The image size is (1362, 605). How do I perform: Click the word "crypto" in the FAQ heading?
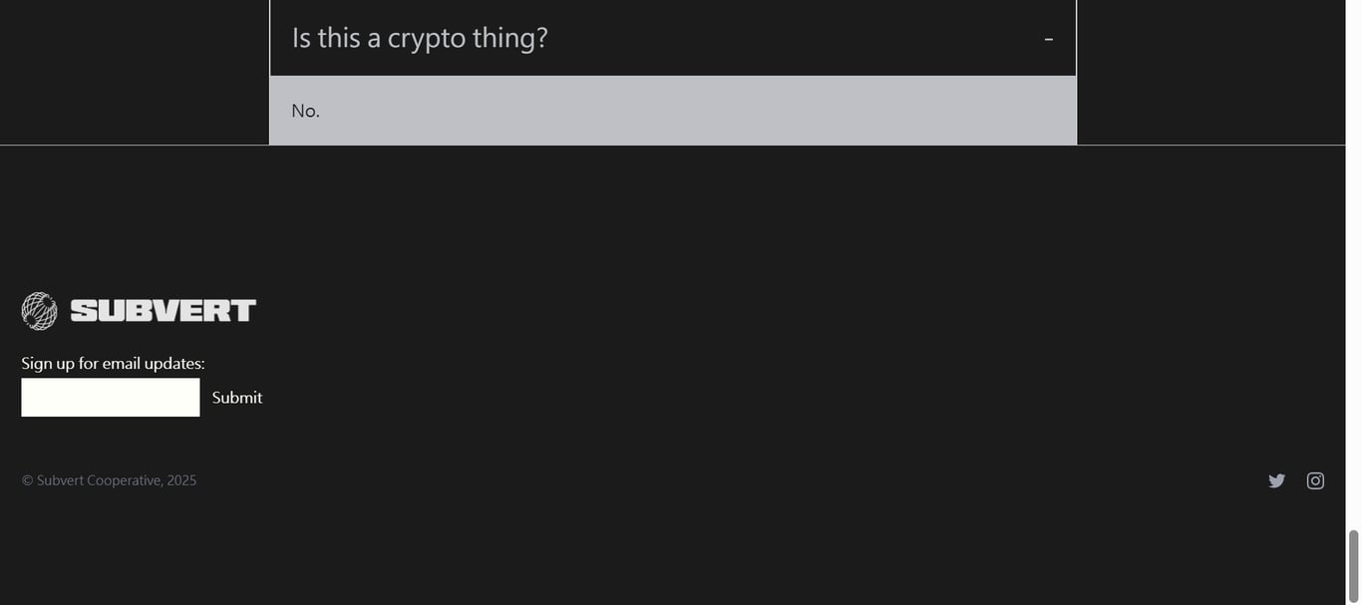point(427,38)
